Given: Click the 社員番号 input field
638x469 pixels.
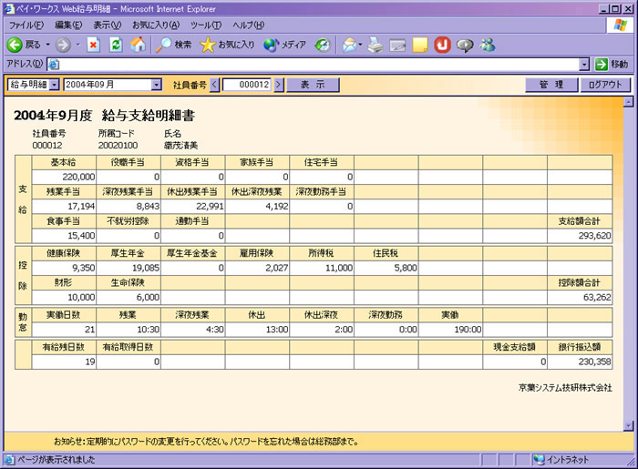Looking at the screenshot, I should (x=246, y=85).
